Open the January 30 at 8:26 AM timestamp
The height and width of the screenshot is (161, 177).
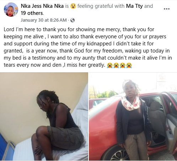coord(44,20)
